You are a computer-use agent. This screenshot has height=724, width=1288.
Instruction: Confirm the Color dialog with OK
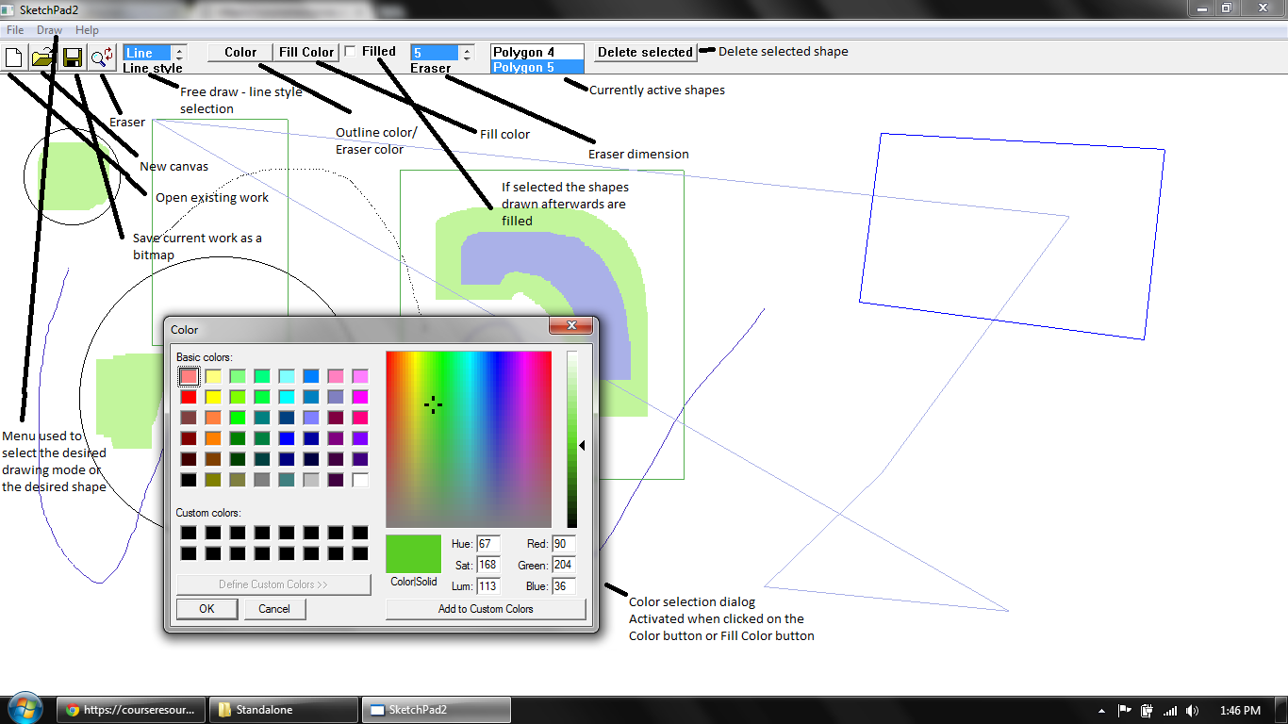coord(206,609)
